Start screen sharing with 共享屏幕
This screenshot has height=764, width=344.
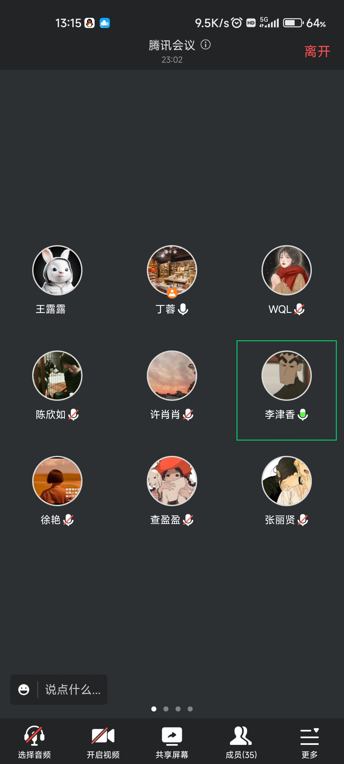[172, 736]
